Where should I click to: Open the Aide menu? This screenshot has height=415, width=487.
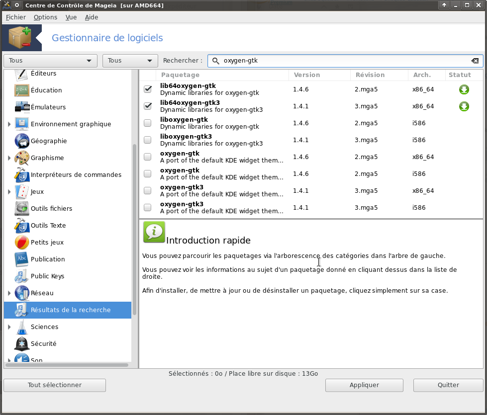92,17
